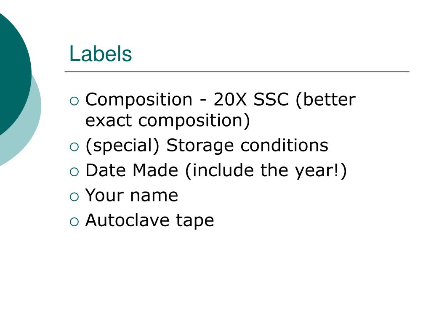Select the bullet circle beside "Autoclave tape"
Image resolution: width=431 pixels, height=323 pixels.
coord(74,222)
